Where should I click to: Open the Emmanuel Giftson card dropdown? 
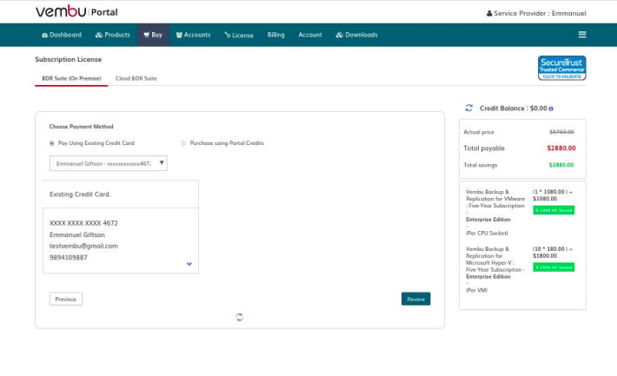[x=109, y=163]
